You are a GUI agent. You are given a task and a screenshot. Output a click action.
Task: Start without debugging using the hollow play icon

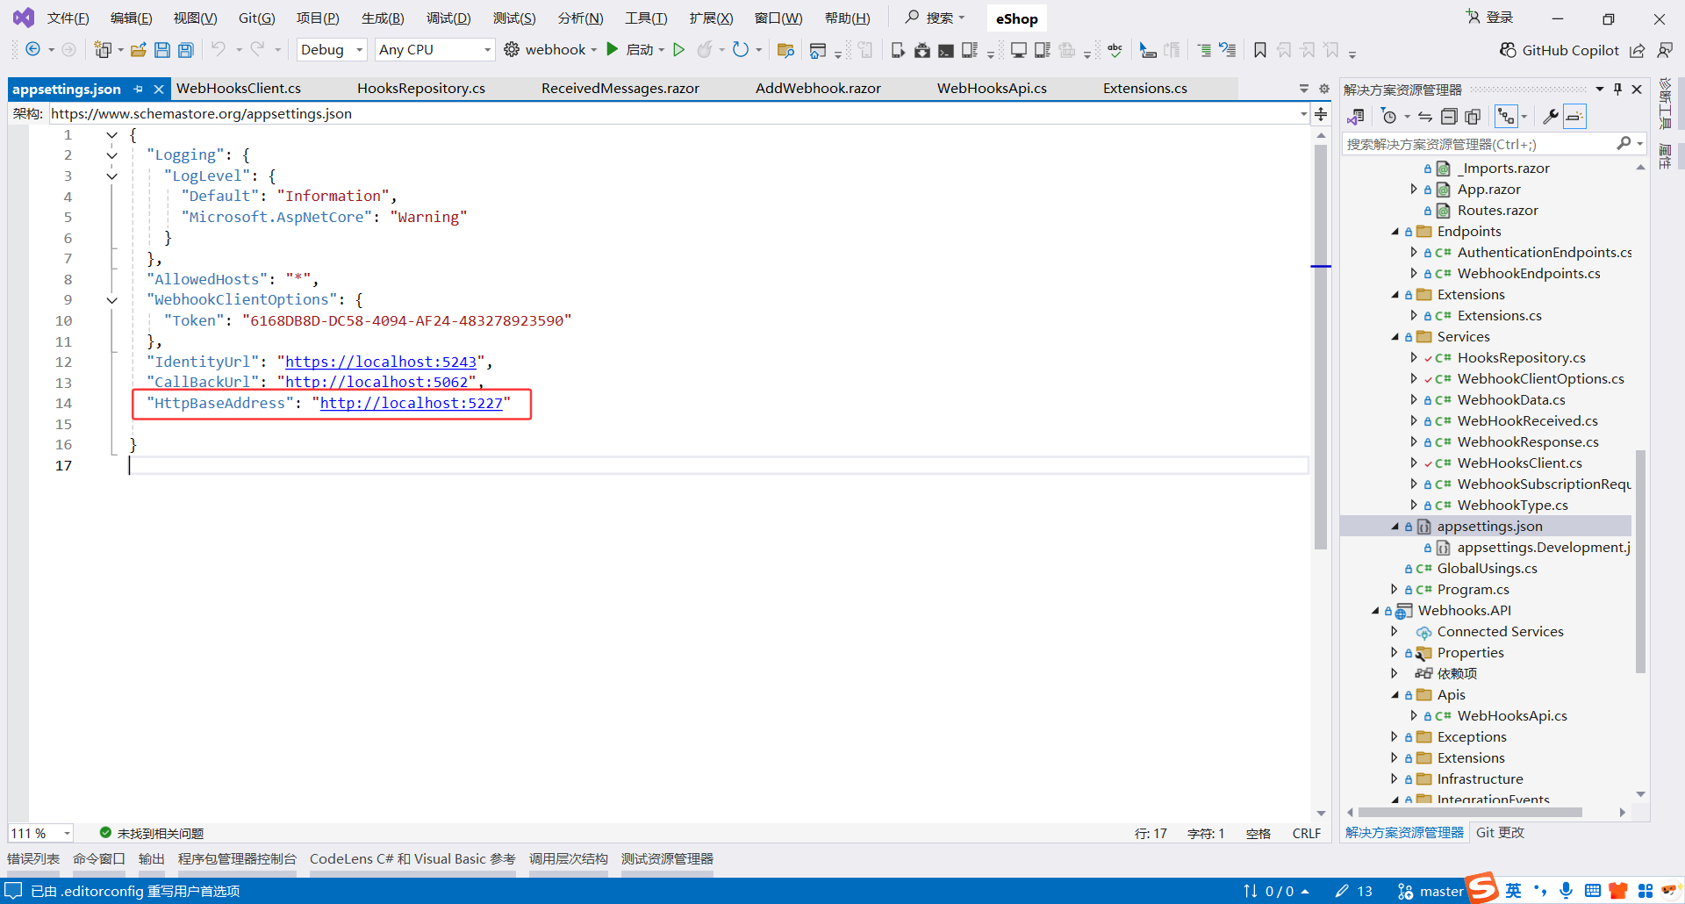click(678, 50)
